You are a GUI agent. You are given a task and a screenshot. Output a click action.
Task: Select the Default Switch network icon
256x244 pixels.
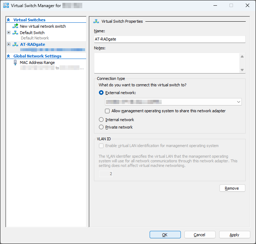pyautogui.click(x=15, y=33)
